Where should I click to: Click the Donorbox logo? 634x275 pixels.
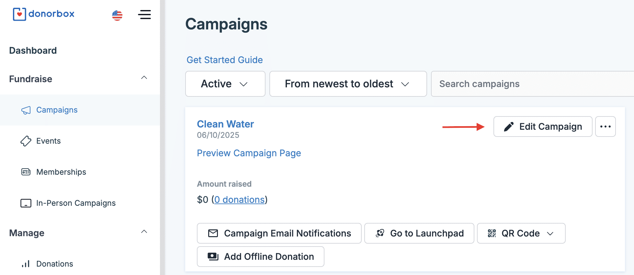coord(44,14)
